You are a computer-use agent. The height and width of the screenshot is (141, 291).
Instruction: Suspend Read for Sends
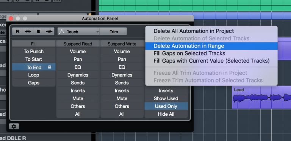[x=78, y=83]
